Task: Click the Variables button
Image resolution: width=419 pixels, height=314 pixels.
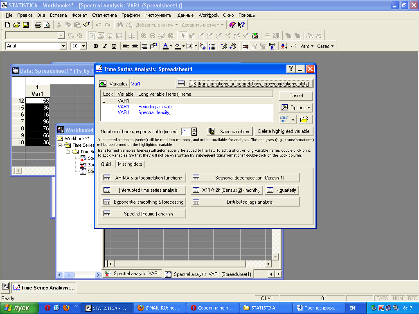Action: (x=114, y=83)
